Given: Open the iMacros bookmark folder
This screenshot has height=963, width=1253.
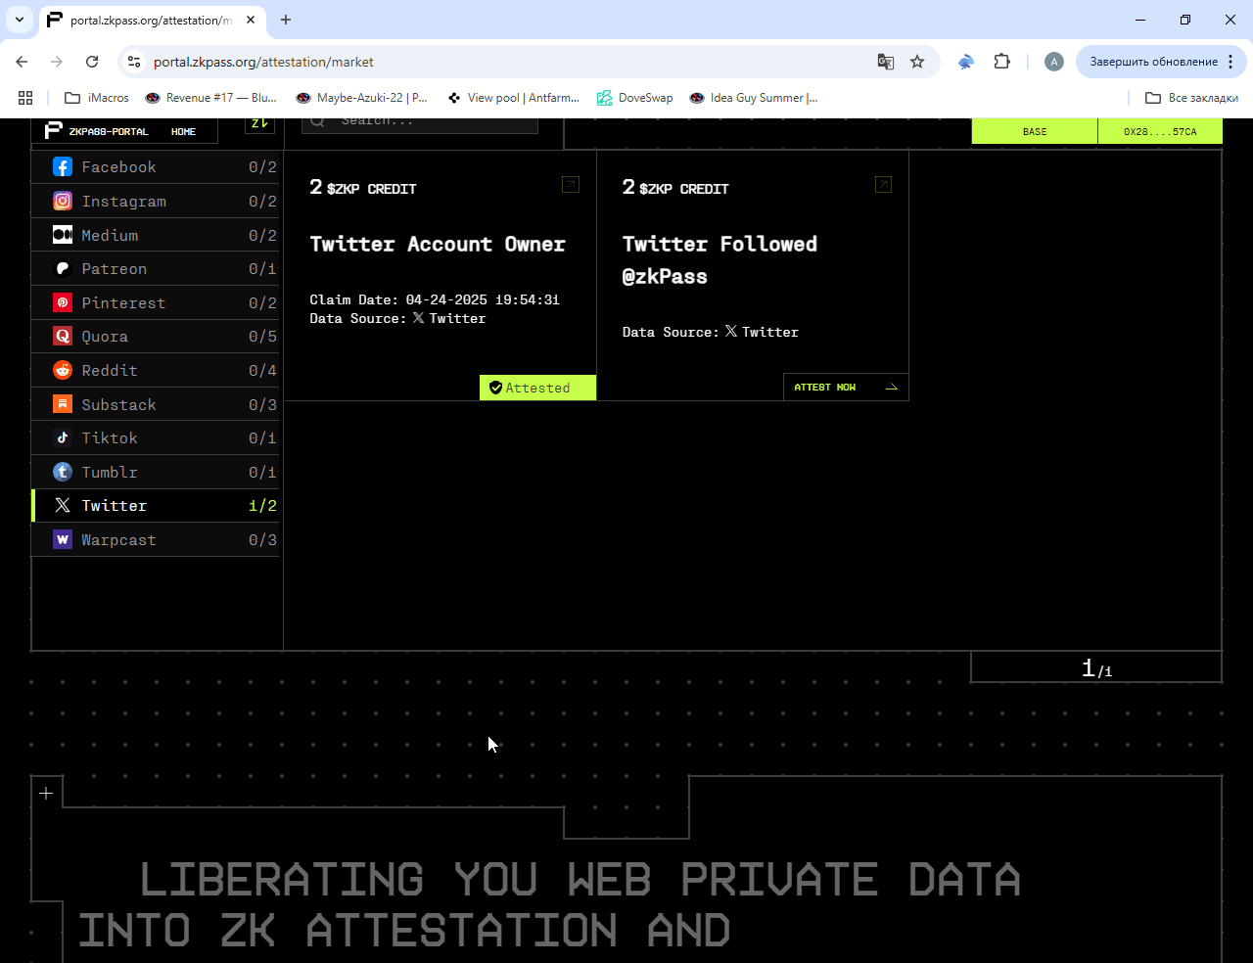Looking at the screenshot, I should (97, 98).
